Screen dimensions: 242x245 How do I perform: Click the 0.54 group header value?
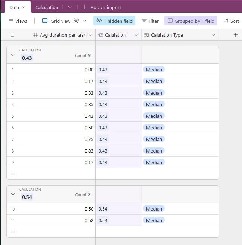coord(27,197)
